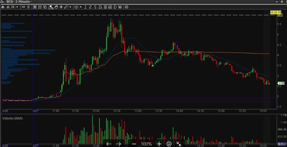Click the chart settings lines icon
This screenshot has width=287, height=147.
point(13,7)
